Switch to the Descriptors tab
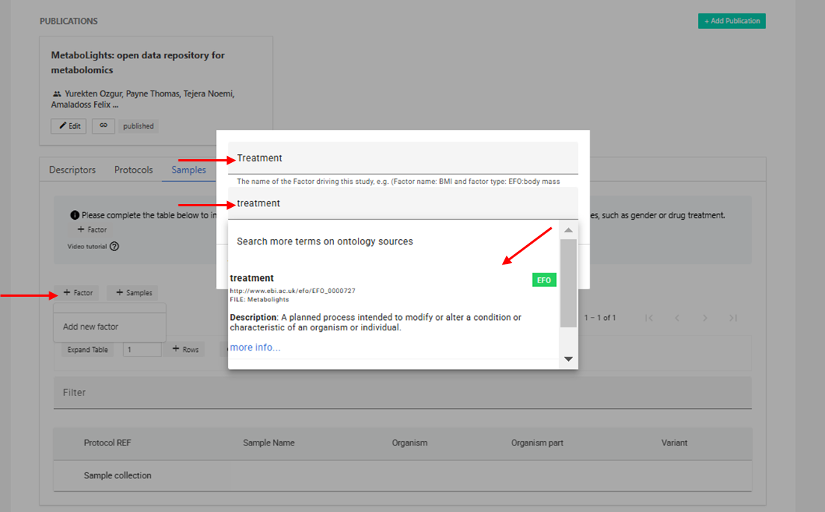825x512 pixels. coord(72,170)
